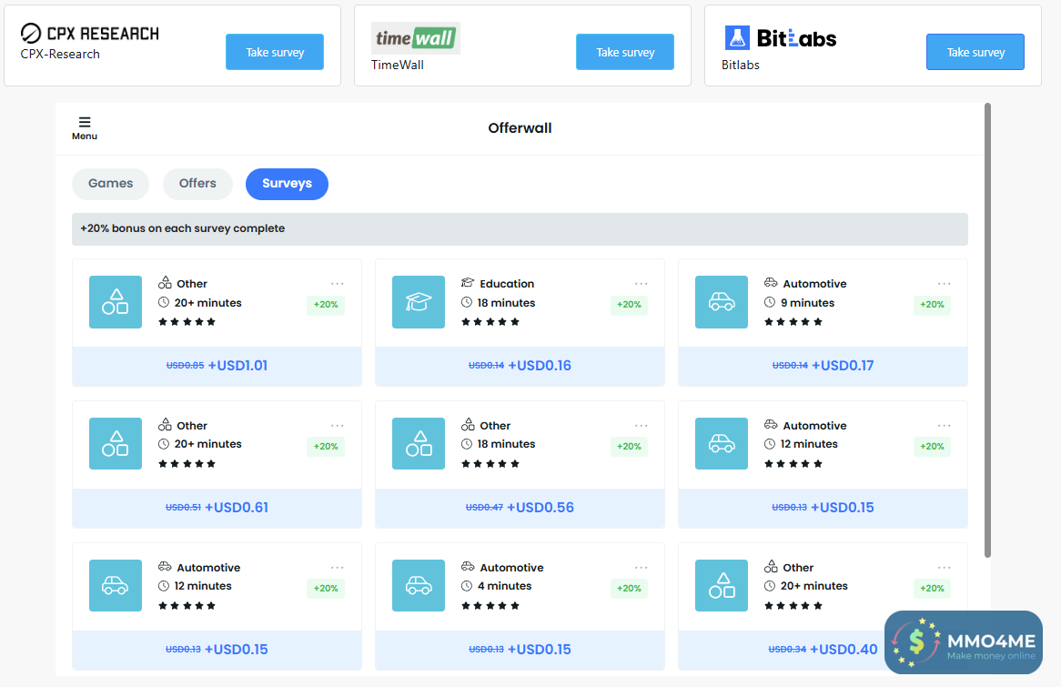Click the TimeWall logo
Image resolution: width=1061 pixels, height=687 pixels.
(416, 38)
